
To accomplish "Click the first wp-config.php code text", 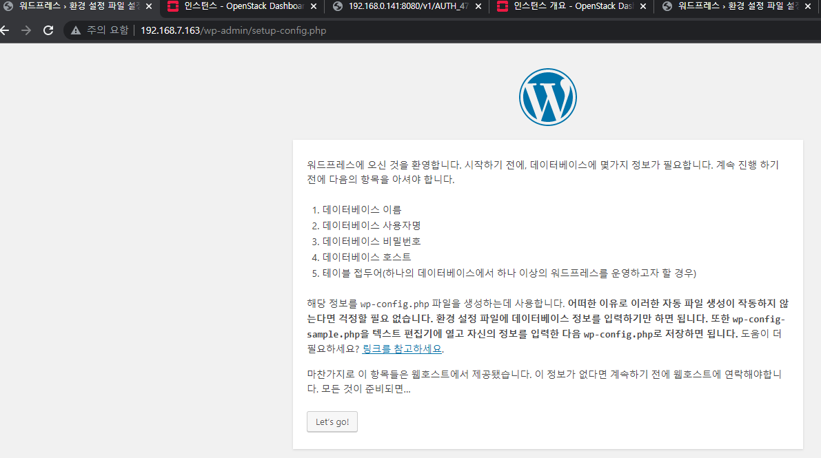I will pyautogui.click(x=394, y=304).
